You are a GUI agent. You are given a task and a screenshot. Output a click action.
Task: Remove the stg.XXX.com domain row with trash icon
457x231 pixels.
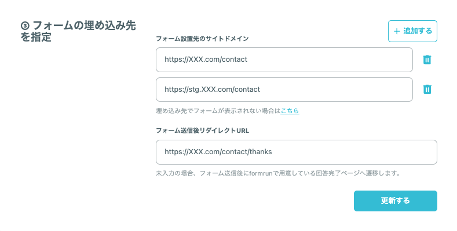(427, 89)
